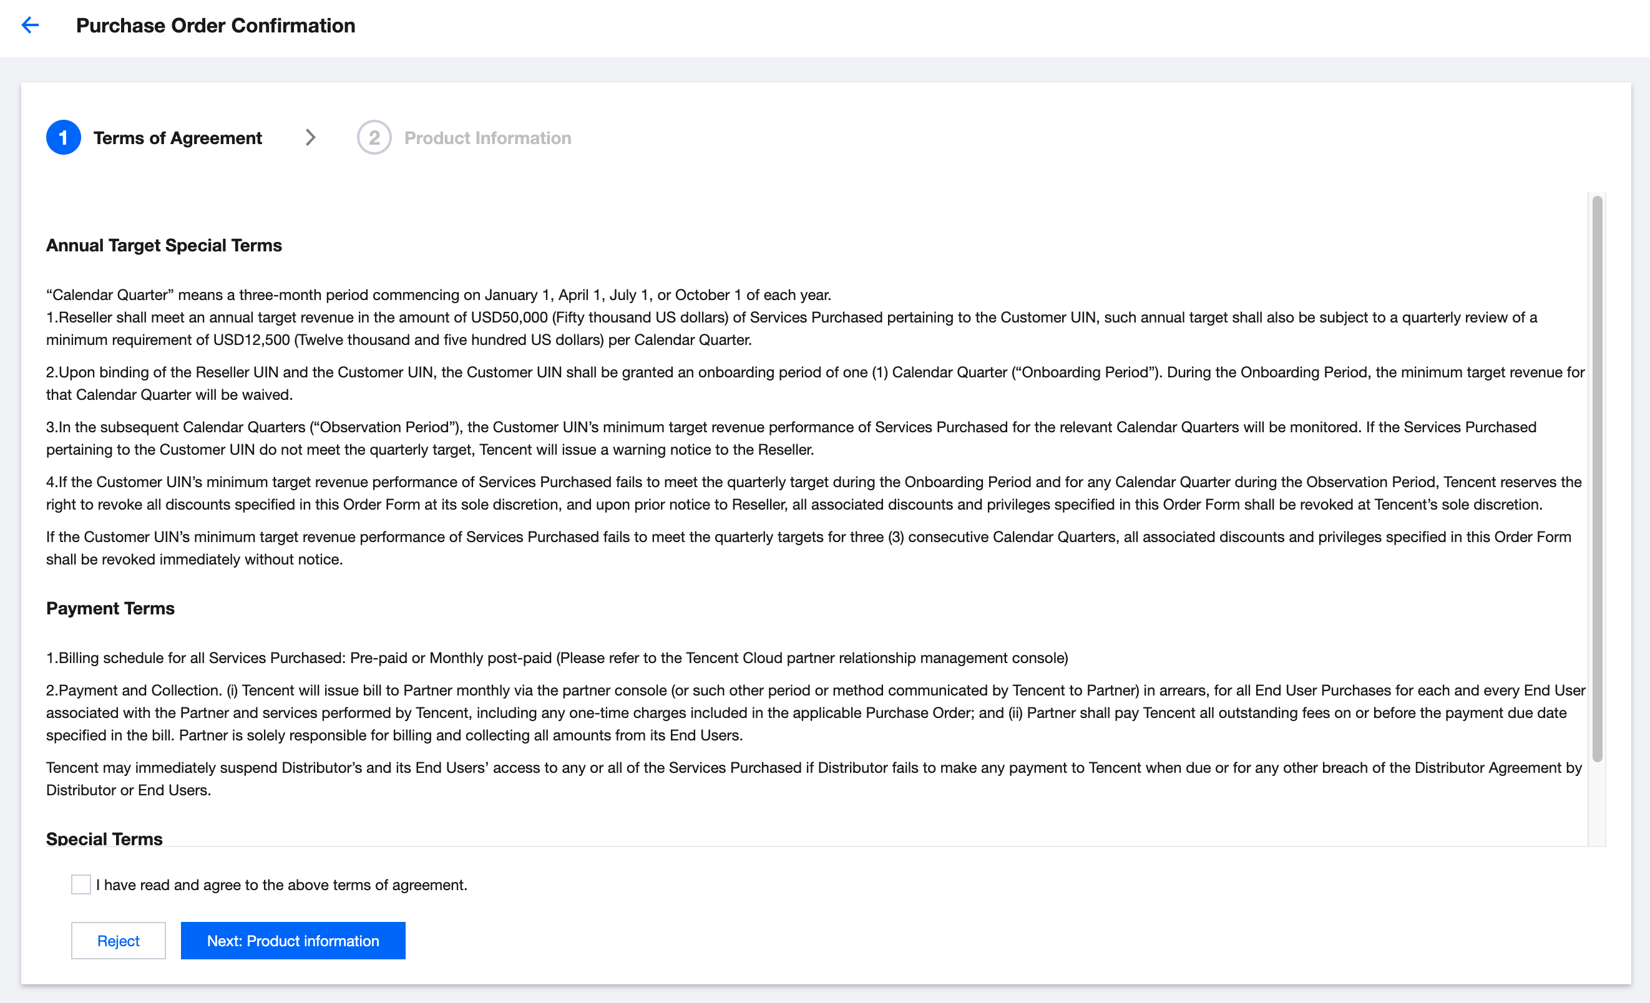Select the Terms of Agreement step
Image resolution: width=1650 pixels, height=1003 pixels.
coord(177,138)
